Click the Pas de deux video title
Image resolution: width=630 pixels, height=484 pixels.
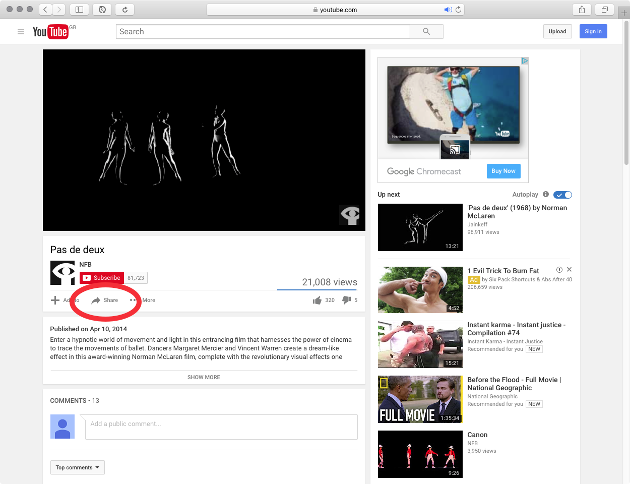tap(78, 250)
